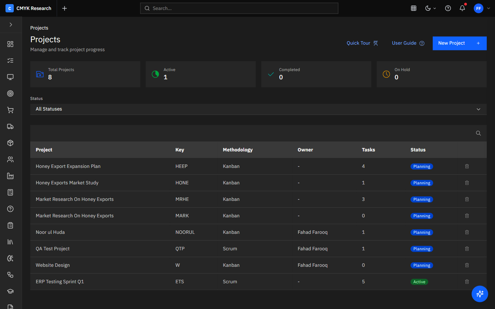The width and height of the screenshot is (495, 309).
Task: Click the Active badge on ERP Testing row
Action: pos(419,282)
